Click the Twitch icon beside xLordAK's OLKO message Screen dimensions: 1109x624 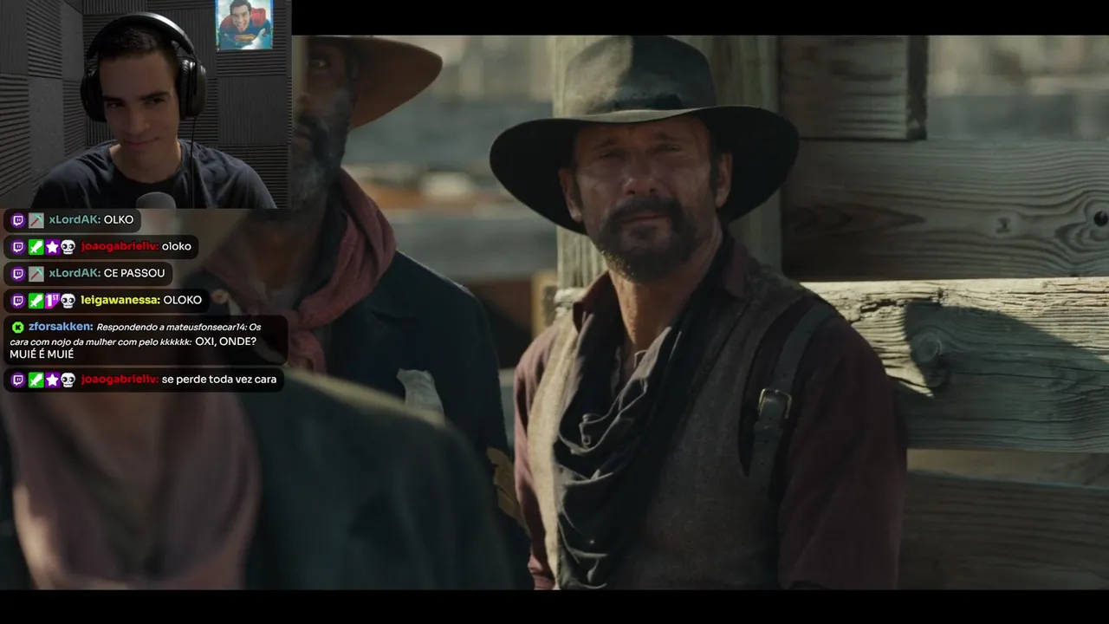[x=18, y=220]
